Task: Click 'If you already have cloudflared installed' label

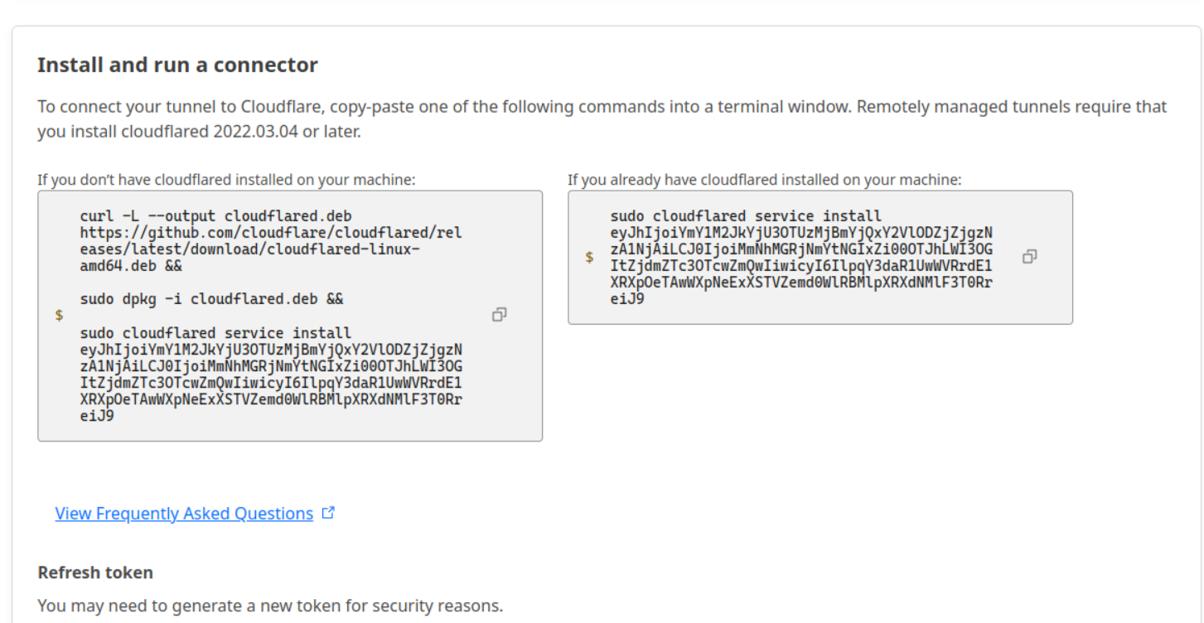Action: tap(764, 180)
